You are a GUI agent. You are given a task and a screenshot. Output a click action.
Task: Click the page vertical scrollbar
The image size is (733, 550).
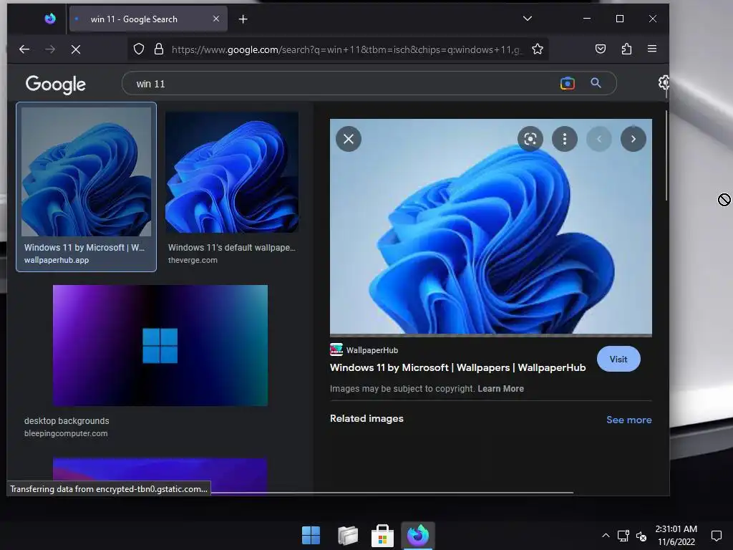[x=666, y=155]
